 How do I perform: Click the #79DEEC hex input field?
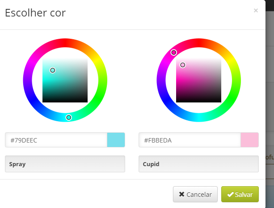tap(56, 140)
